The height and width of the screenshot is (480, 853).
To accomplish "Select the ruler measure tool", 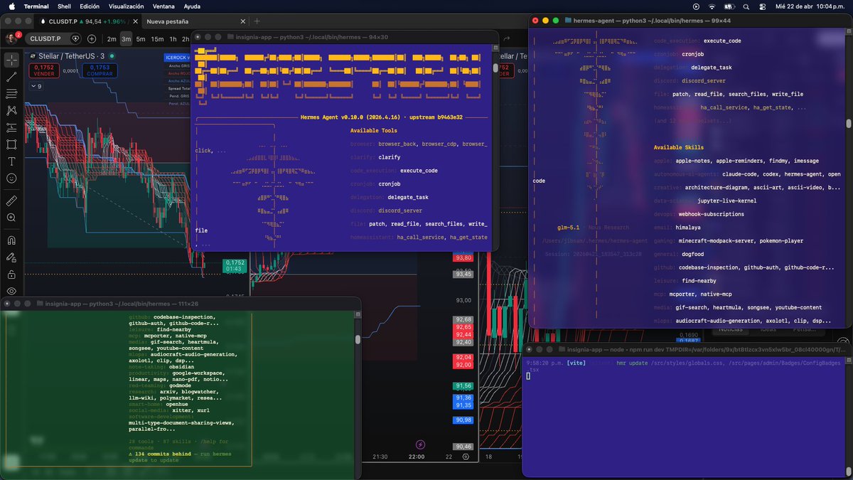I will point(11,201).
